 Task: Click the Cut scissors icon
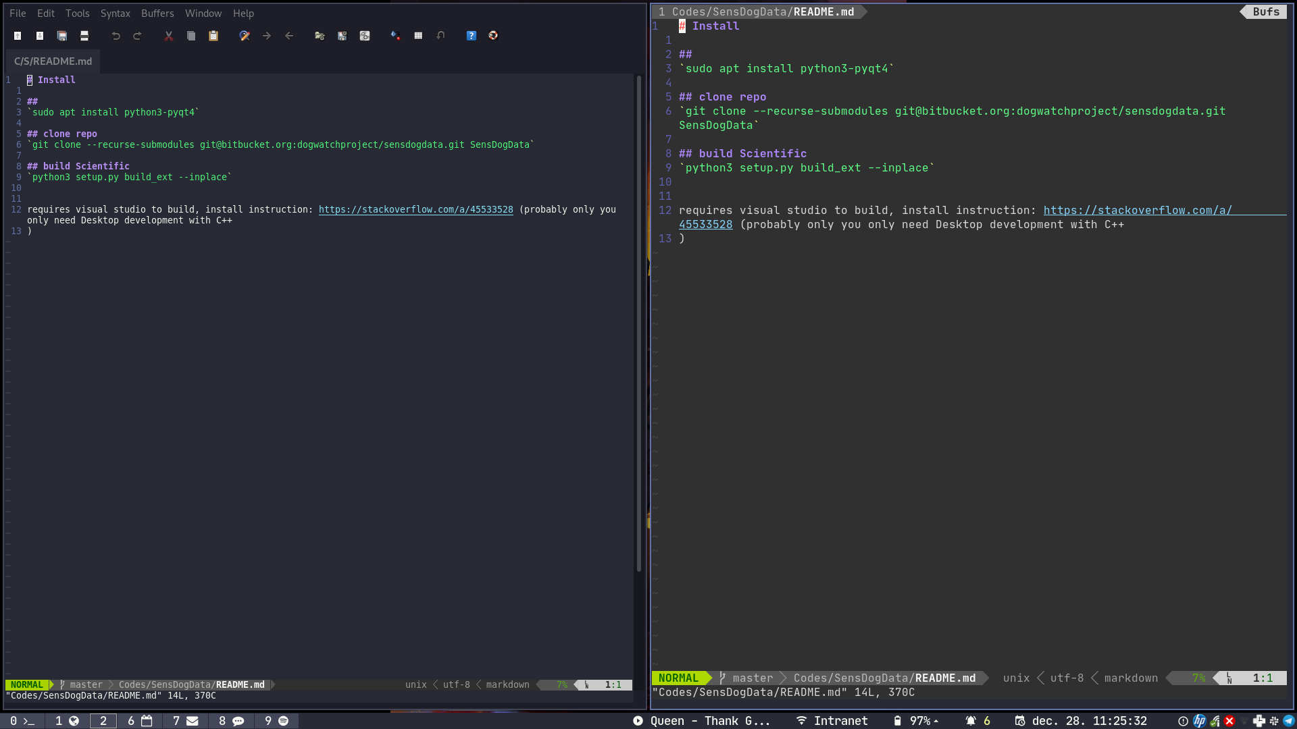169,36
